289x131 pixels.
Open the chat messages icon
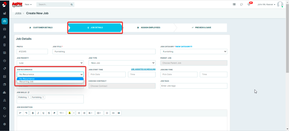tap(241, 4)
